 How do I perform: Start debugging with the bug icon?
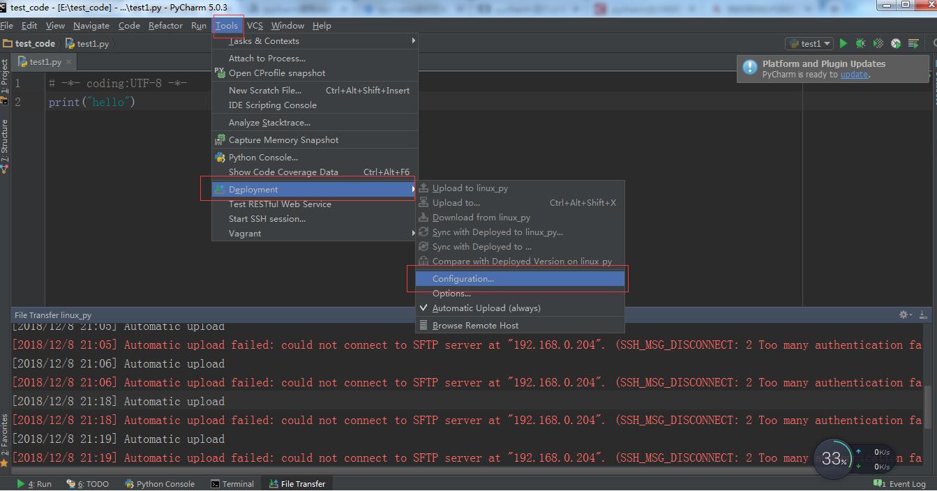(x=861, y=43)
